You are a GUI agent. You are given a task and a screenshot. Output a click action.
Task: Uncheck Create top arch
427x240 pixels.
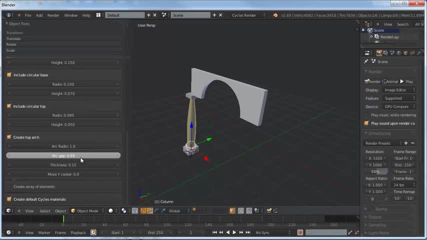[x=9, y=137]
